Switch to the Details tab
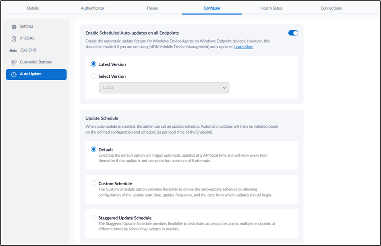The image size is (381, 246). 33,8
